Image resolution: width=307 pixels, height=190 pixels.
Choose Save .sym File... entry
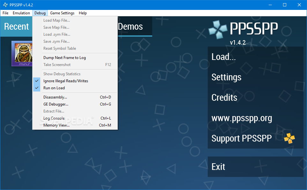(75, 41)
